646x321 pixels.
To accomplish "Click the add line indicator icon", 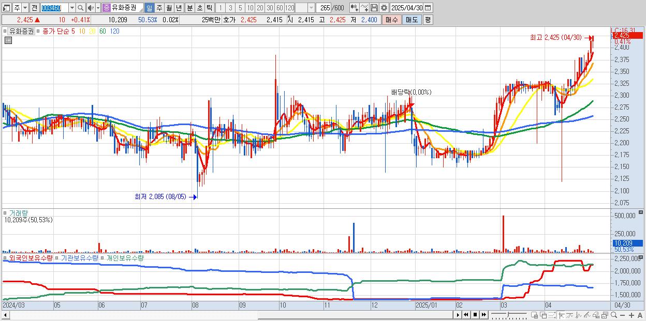I will (x=364, y=8).
